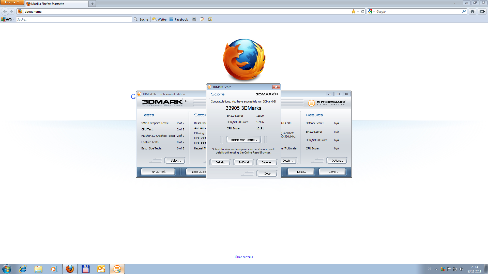Screen dimensions: 488x274
Task: Click AVG icon in system tray
Action: click(443, 269)
